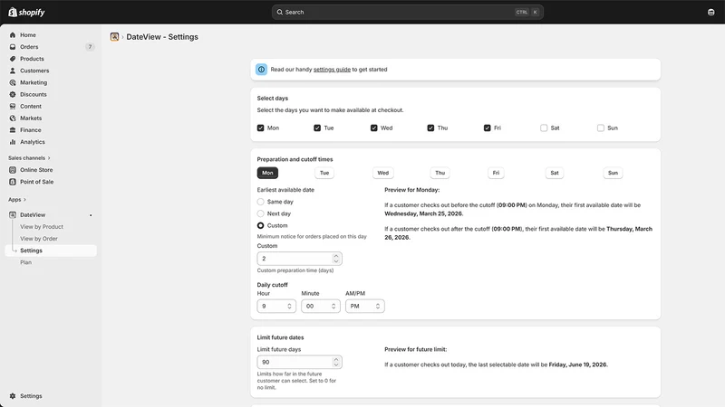Click the Finance bank icon
725x407 pixels.
click(x=13, y=130)
